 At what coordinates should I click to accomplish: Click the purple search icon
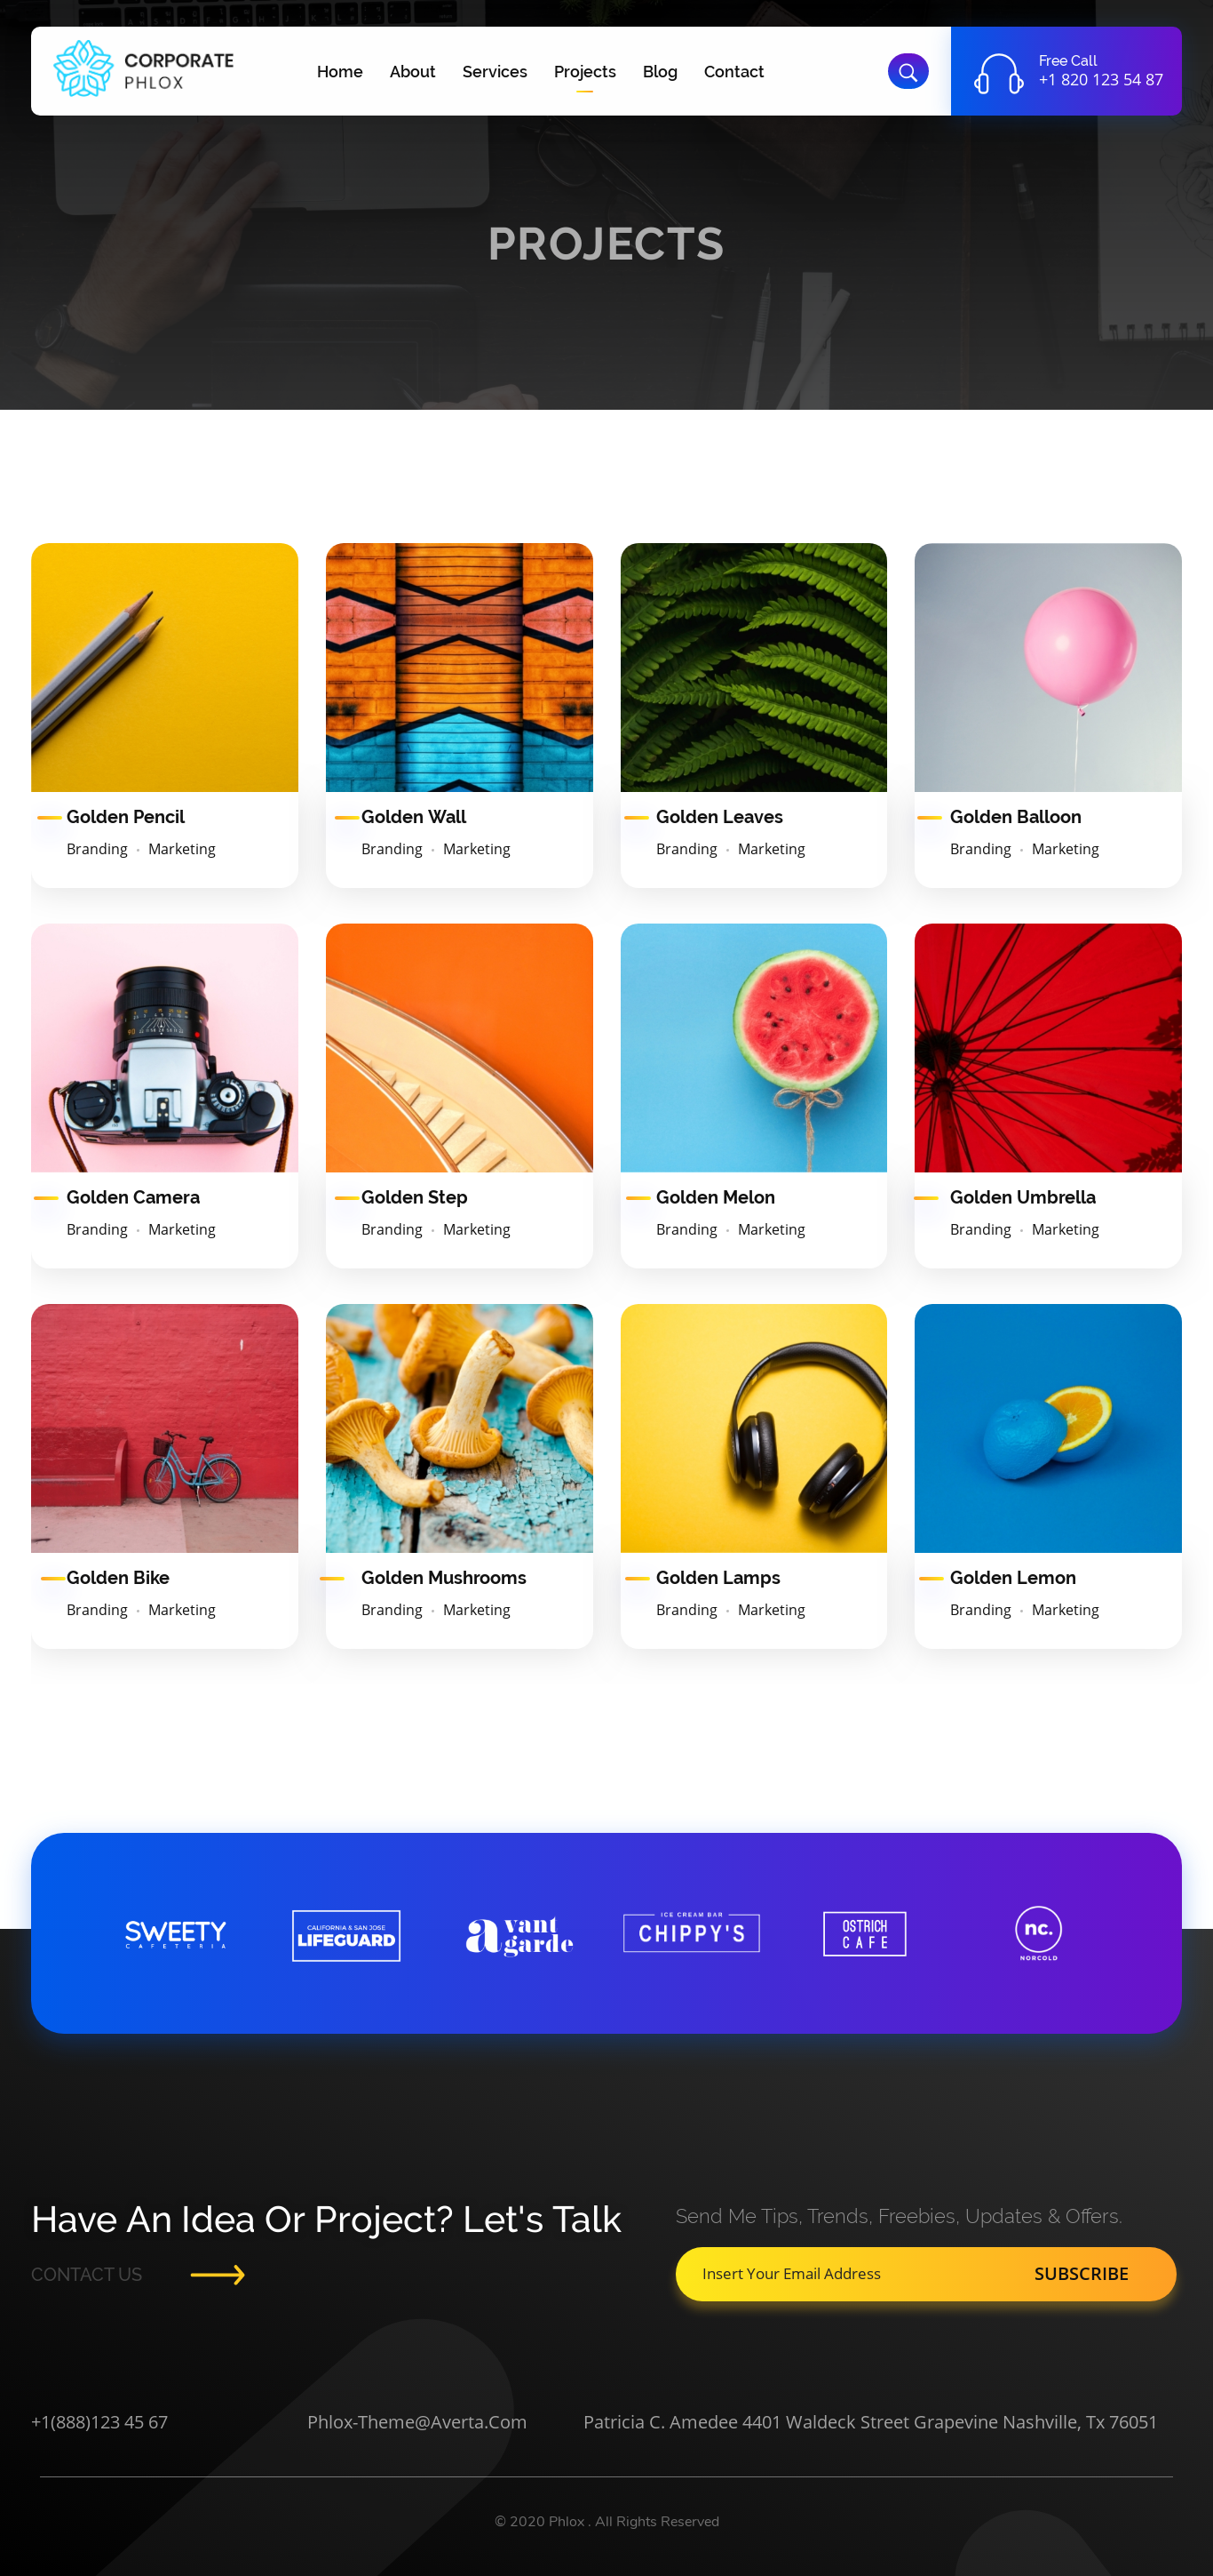click(908, 72)
